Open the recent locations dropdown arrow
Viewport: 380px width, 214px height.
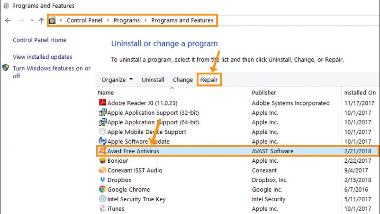[32, 21]
